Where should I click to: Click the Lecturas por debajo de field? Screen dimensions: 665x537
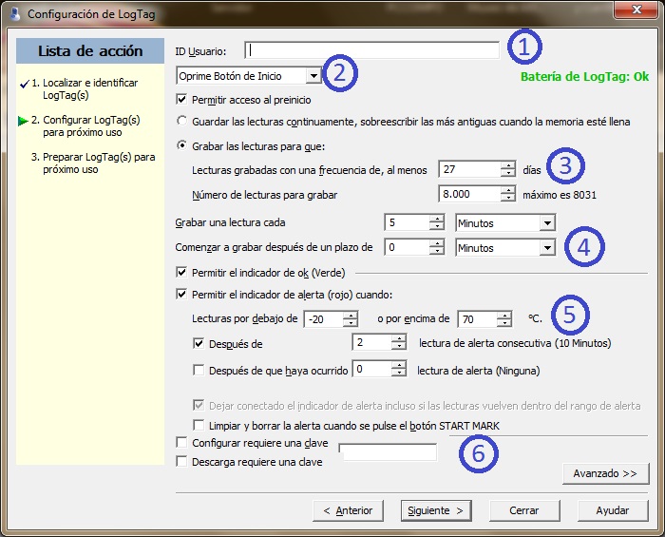point(324,318)
